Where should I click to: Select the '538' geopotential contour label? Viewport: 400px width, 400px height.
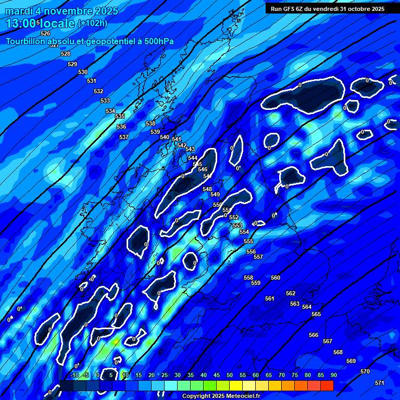tap(151, 123)
